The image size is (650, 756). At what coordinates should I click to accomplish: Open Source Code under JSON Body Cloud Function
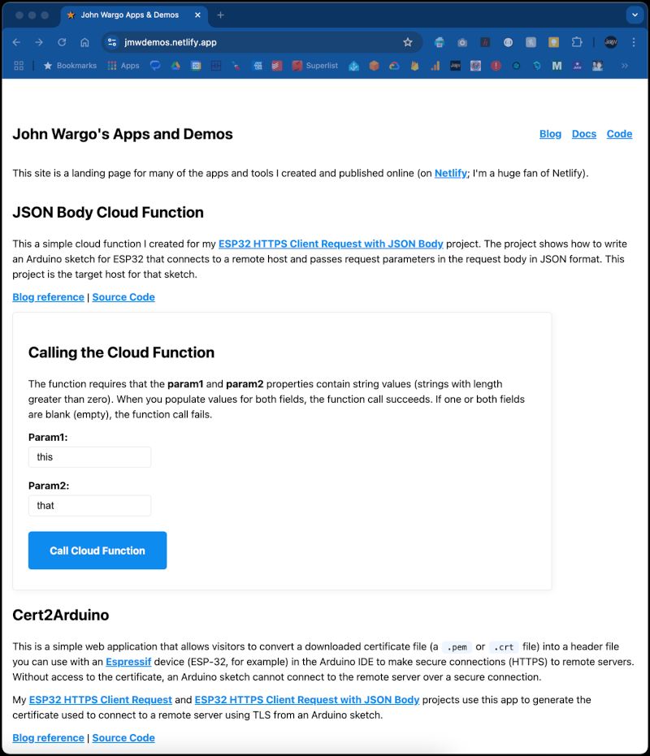pos(123,297)
